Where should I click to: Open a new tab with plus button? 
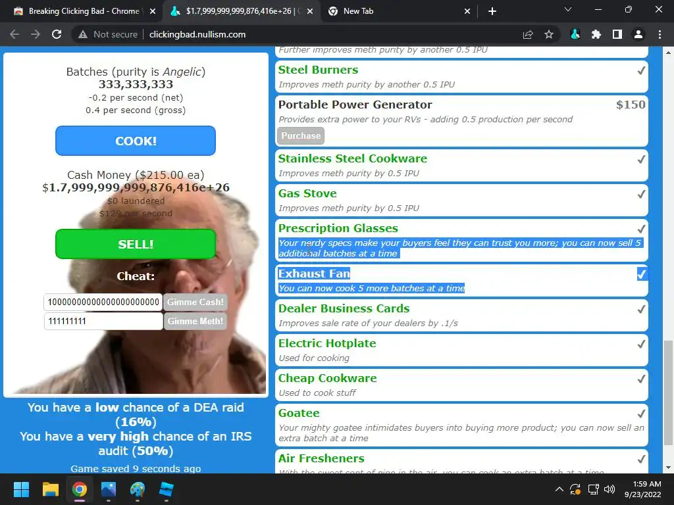coord(492,11)
